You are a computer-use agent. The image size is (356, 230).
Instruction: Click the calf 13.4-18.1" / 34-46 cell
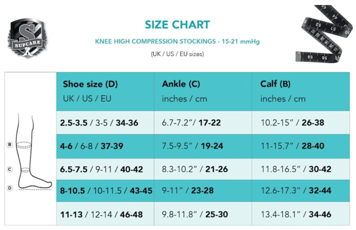[301, 214]
